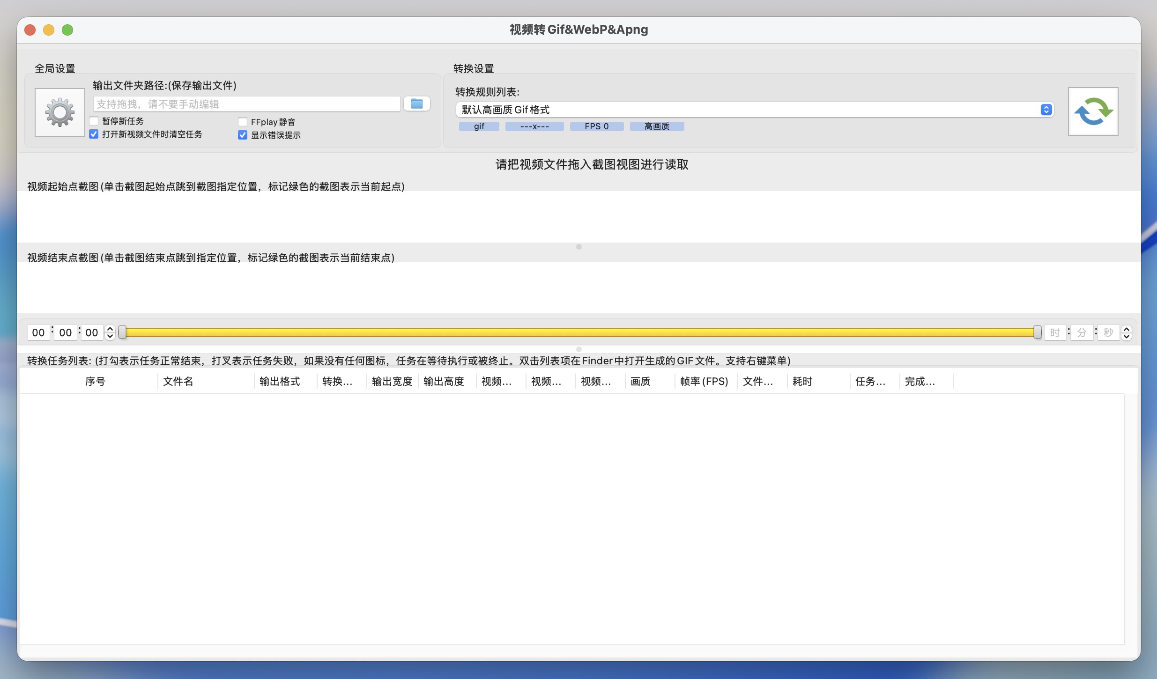Click the 高画质 quality tag
Screen dimensions: 1157x679
(657, 126)
